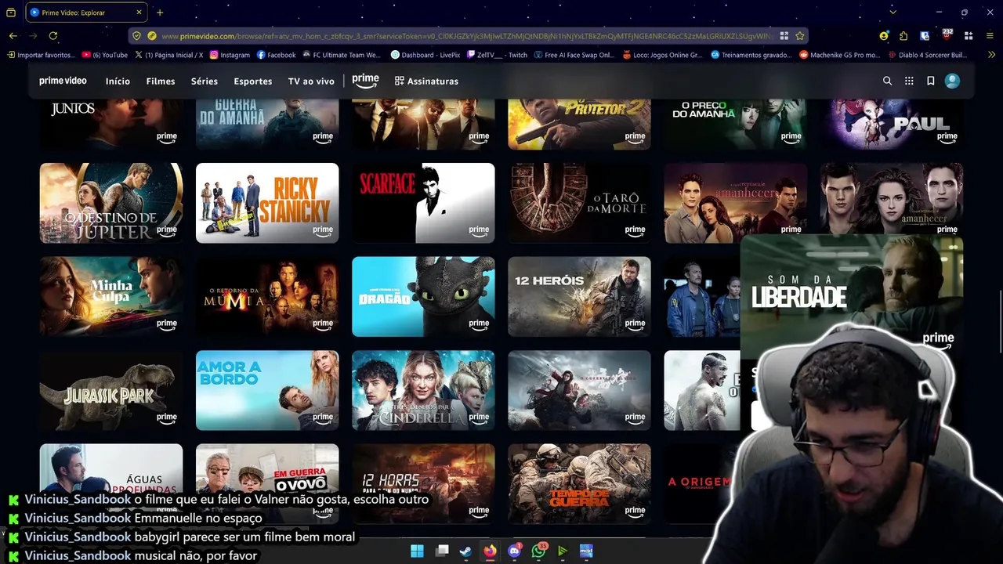1003x564 pixels.
Task: Open the 12 Heróis movie thumbnail
Action: coord(579,297)
